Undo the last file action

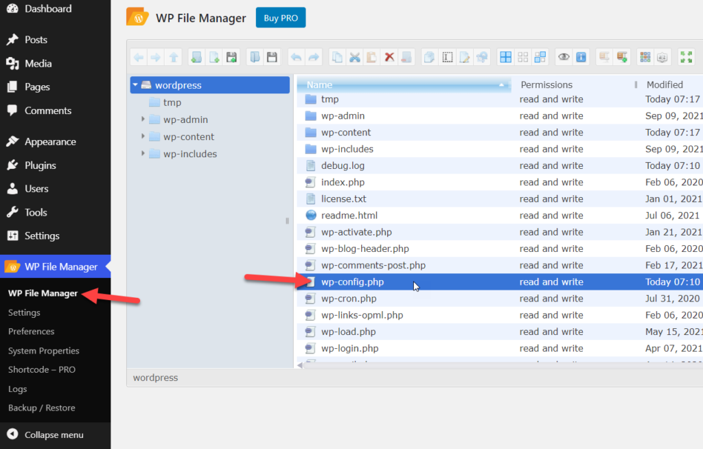coord(296,58)
